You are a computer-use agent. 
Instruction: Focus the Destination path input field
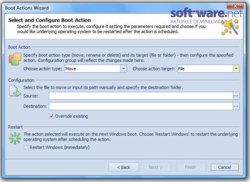pos(141,106)
